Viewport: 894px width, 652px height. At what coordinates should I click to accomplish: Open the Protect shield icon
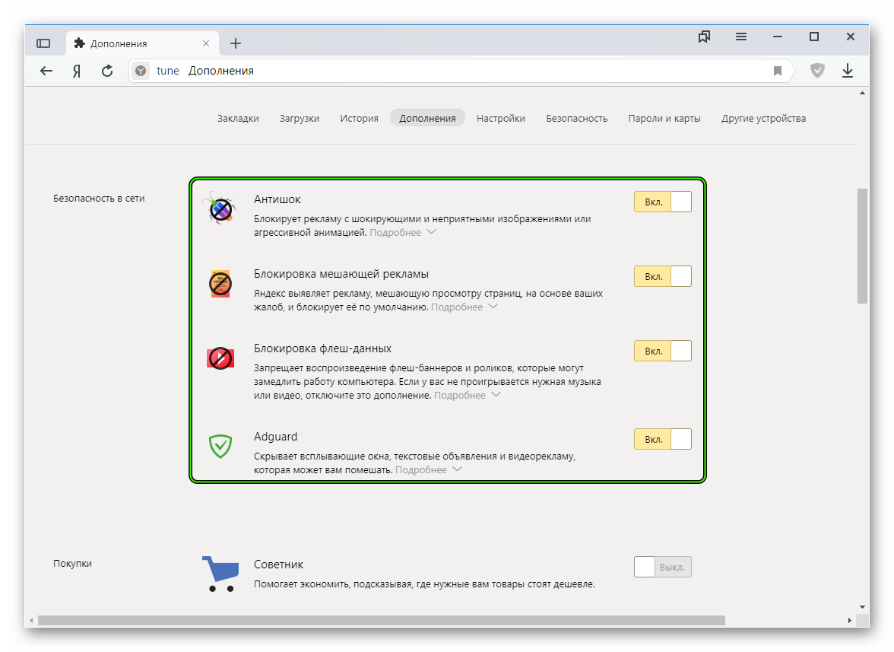817,71
